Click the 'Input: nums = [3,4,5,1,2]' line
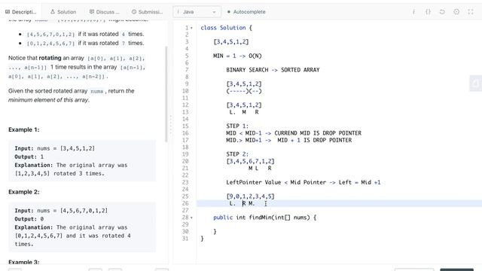 coord(55,148)
